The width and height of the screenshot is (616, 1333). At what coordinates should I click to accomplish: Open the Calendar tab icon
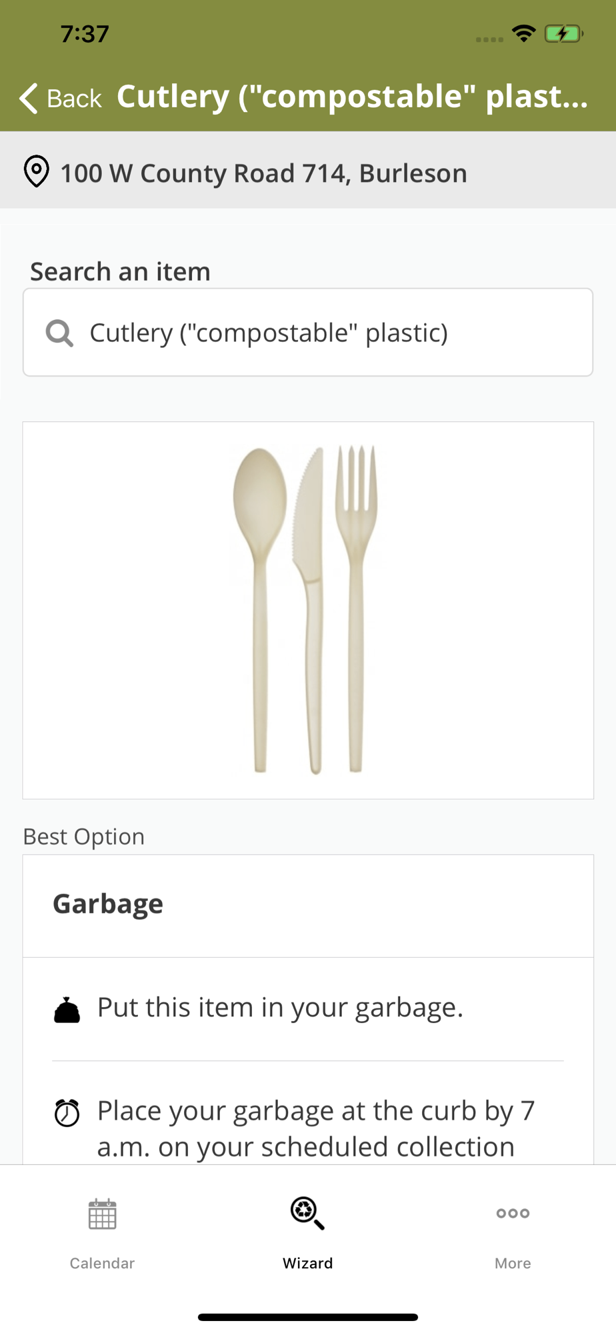pyautogui.click(x=102, y=1214)
